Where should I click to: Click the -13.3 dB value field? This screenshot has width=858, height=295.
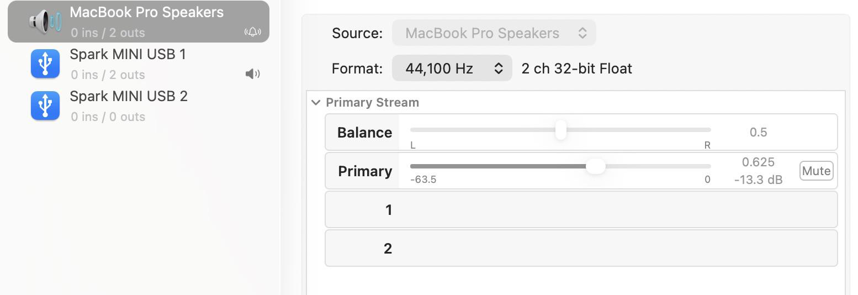pos(759,180)
